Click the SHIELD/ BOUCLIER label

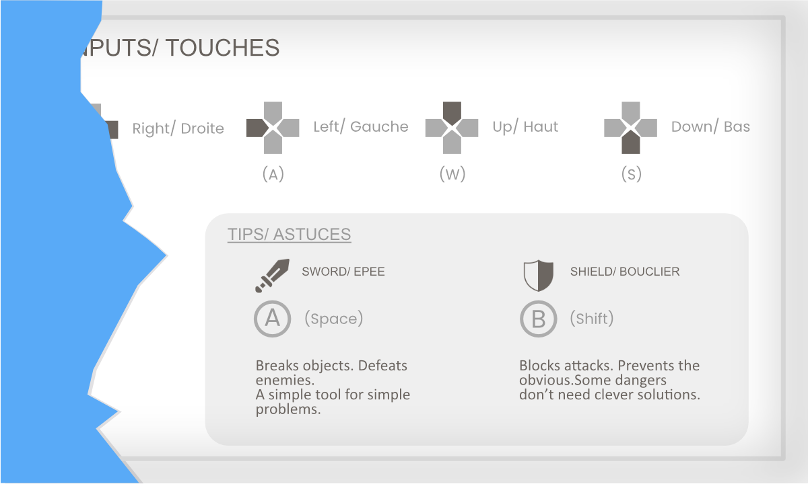[x=625, y=272]
